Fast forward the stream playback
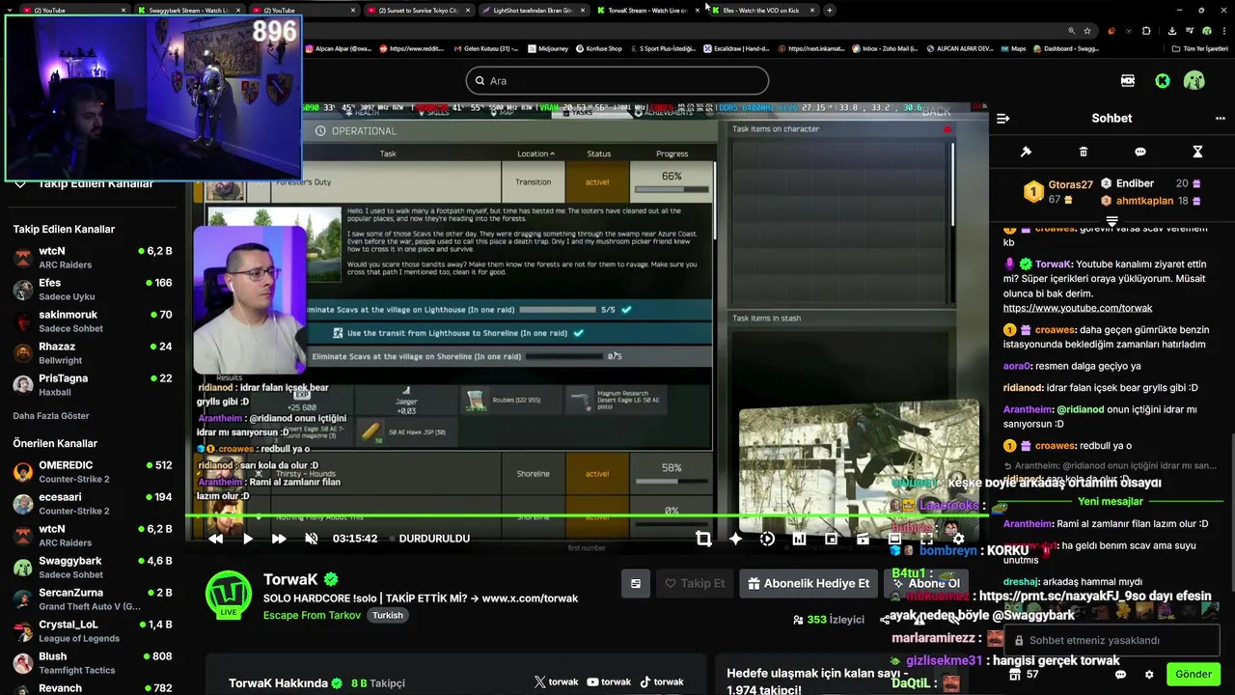 [279, 539]
